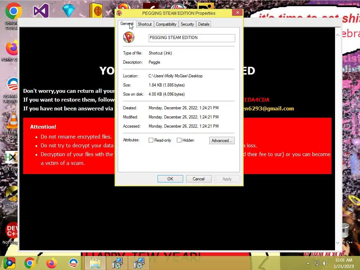The width and height of the screenshot is (360, 270).
Task: Open the VLC cone BEEP BEEP CAR icon
Action: [13, 121]
